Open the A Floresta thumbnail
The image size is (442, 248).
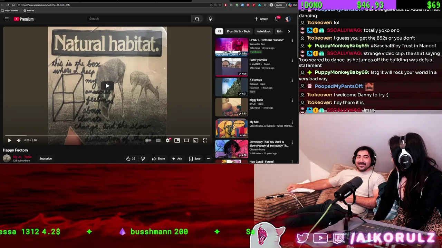(x=232, y=87)
